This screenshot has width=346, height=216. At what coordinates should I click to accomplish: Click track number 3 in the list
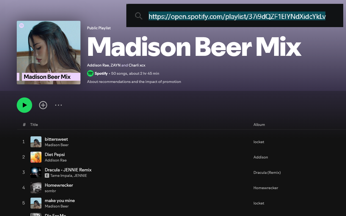click(x=24, y=172)
